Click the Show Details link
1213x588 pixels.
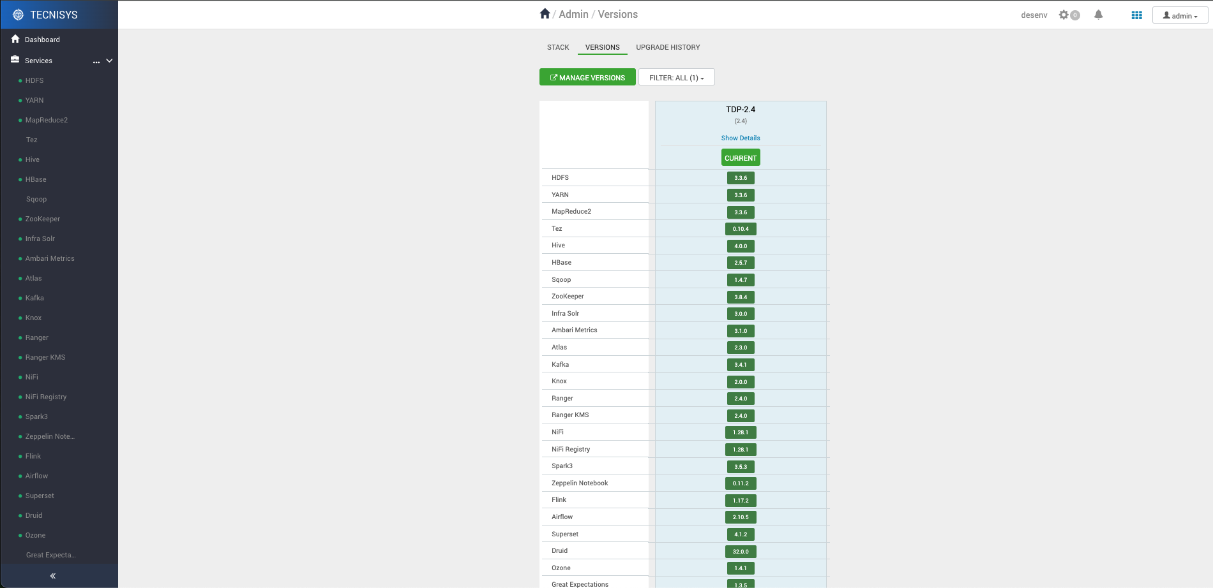click(x=741, y=138)
